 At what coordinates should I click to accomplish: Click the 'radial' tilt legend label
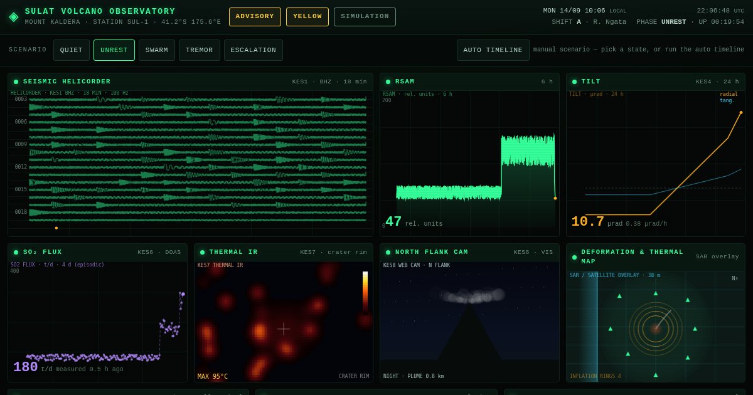[x=729, y=95]
